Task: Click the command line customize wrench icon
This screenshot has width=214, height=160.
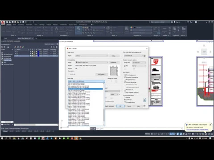Action: click(95, 129)
